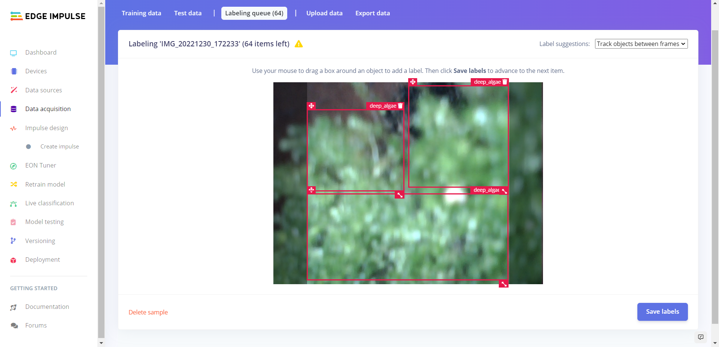Click the resize handle of the left deep_algae box
This screenshot has height=347, width=719.
point(400,195)
